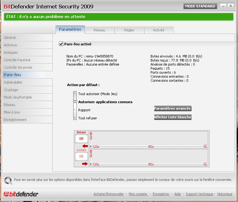Open the Règles tab
238x202 pixels.
point(129,30)
